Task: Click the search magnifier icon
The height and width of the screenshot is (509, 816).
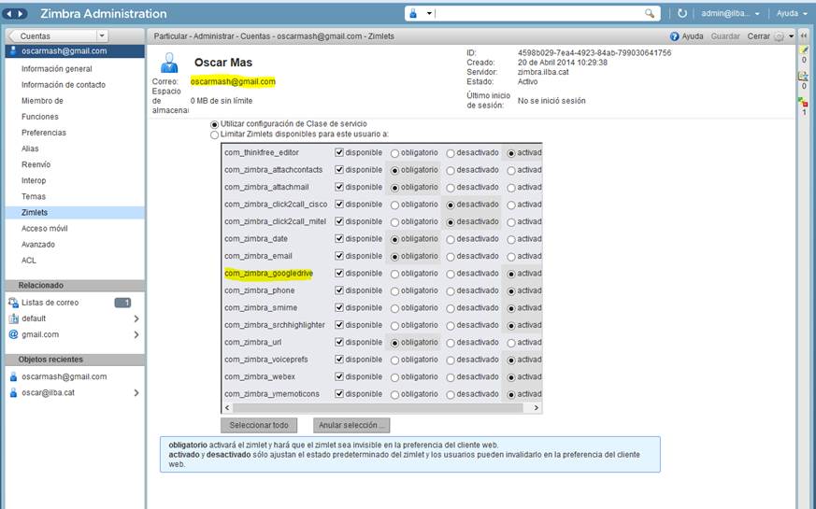Action: click(649, 13)
